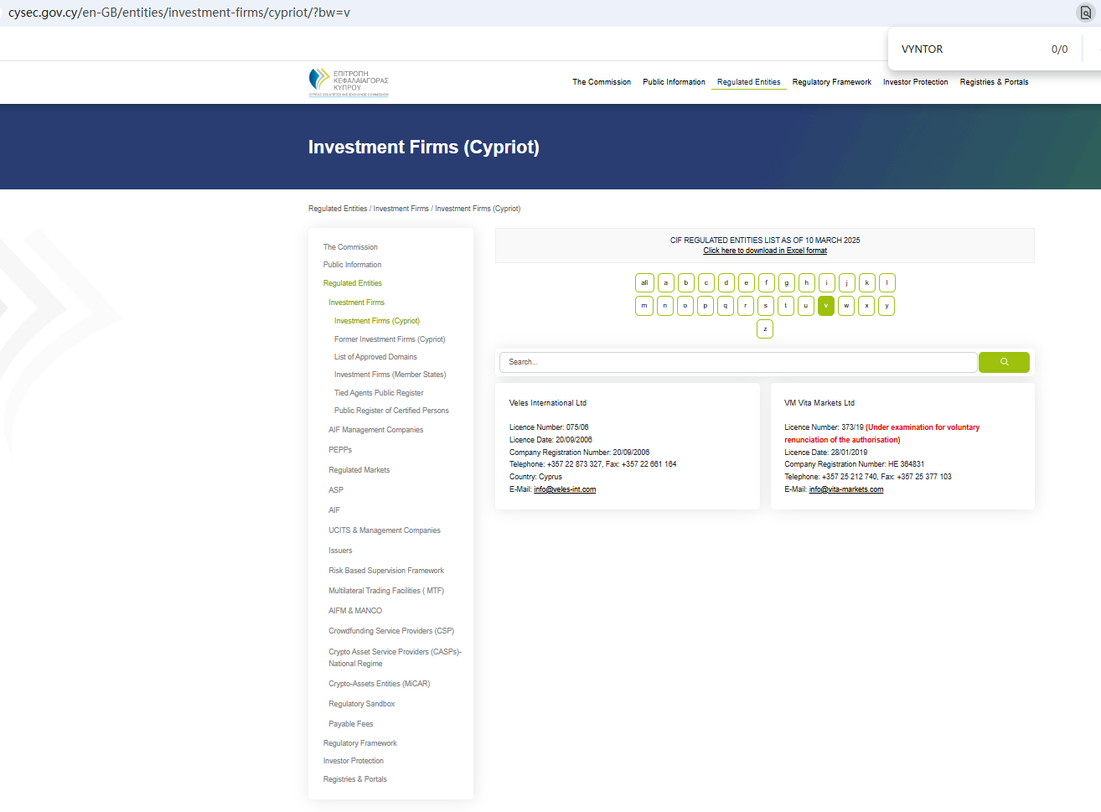Click the browser page search icon
Screen dimensions: 1101x812
tap(1085, 13)
